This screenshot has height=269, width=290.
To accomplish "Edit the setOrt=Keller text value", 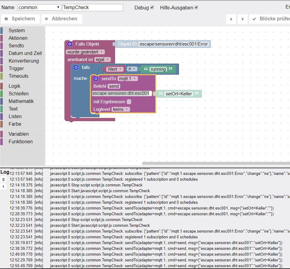I will [x=179, y=94].
